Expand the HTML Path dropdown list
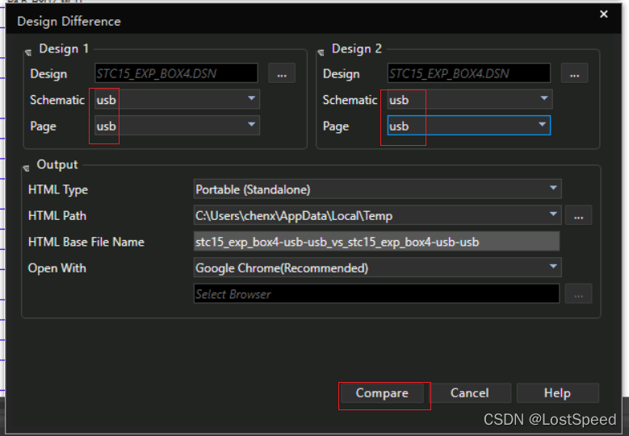The image size is (629, 436). point(553,215)
